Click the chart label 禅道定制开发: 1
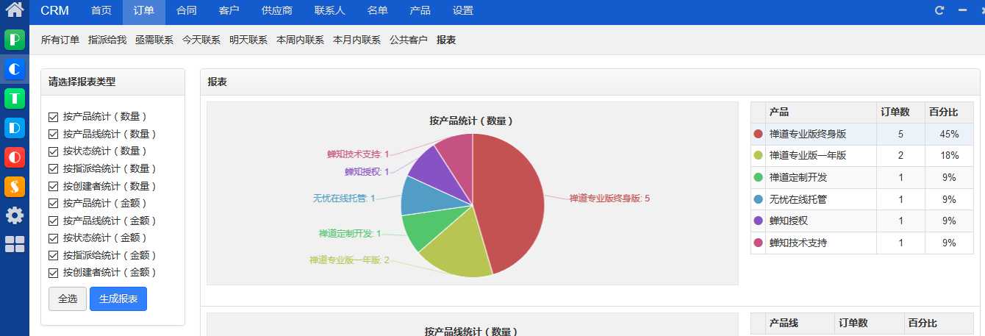 350,234
